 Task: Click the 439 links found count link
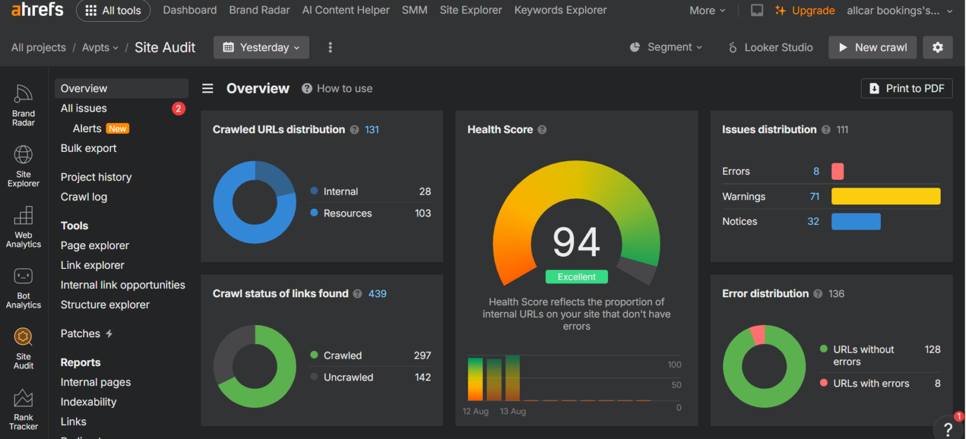pos(377,294)
